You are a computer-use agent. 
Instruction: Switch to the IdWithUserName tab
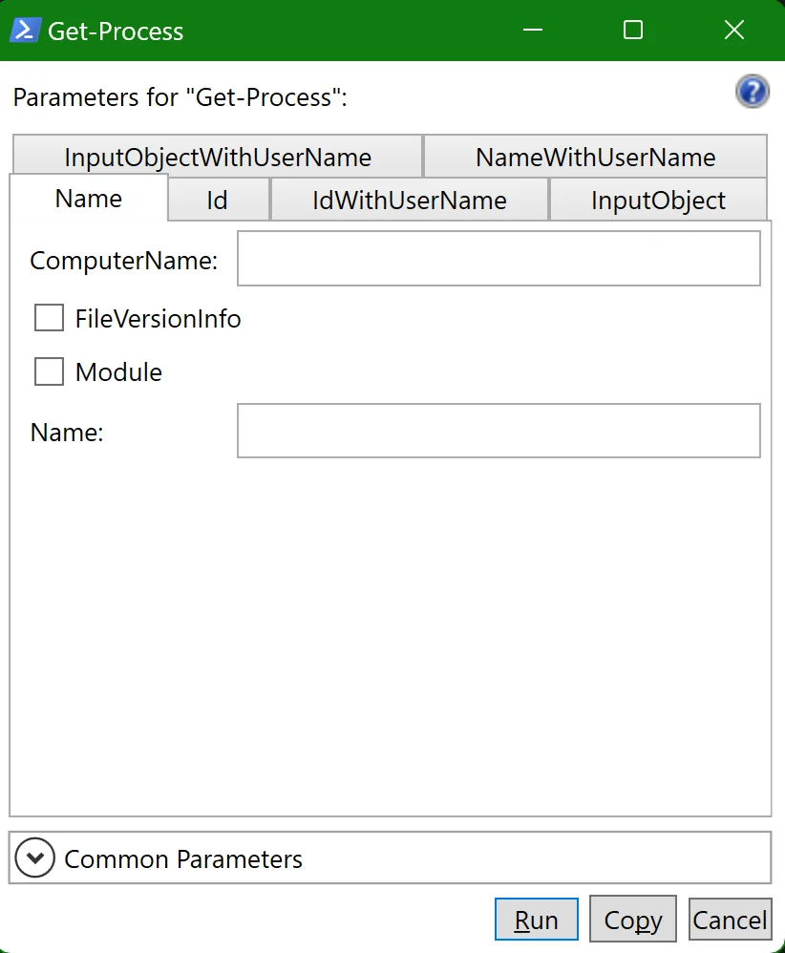click(x=410, y=200)
